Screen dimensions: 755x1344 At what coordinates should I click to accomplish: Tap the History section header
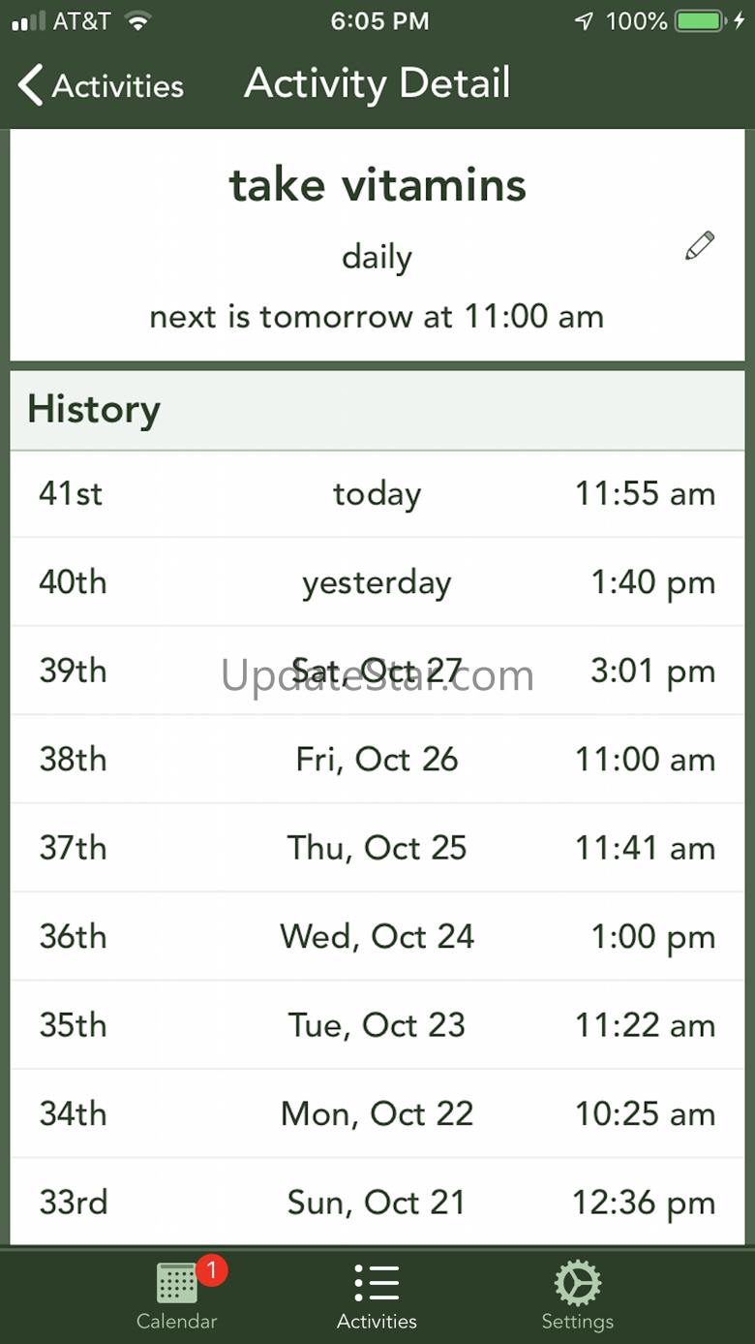(94, 409)
